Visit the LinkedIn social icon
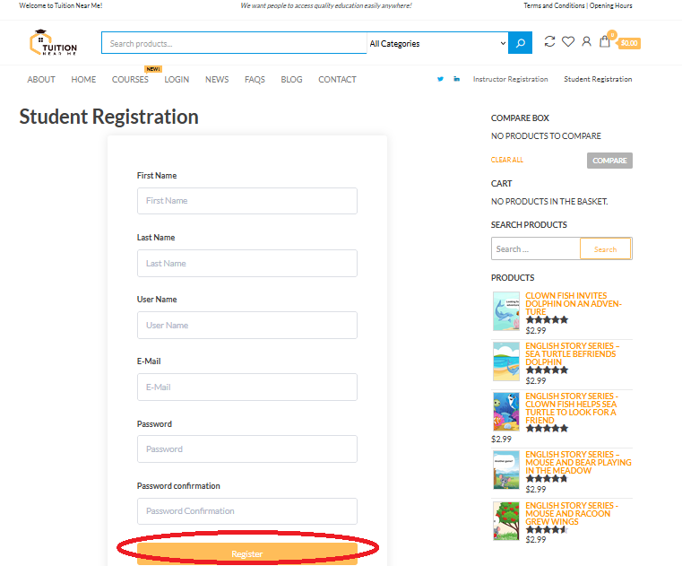 pos(457,80)
